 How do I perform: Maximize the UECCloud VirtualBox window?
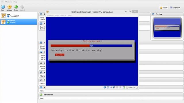coord(130,11)
